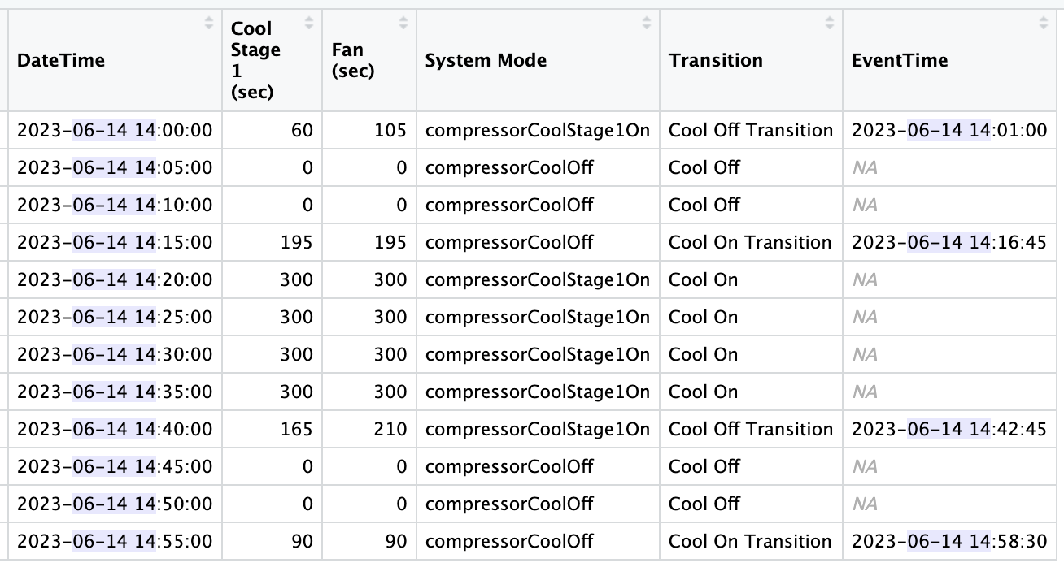Screen dimensions: 1064x567
Task: Select the DateTime cell 2023-06-14 14:25:00
Action: point(115,317)
